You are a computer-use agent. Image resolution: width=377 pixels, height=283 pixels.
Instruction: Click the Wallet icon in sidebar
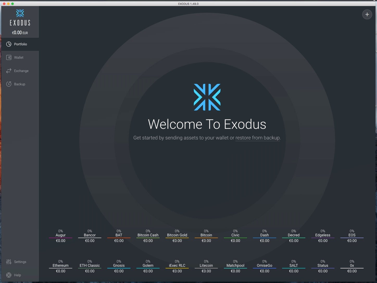[9, 57]
